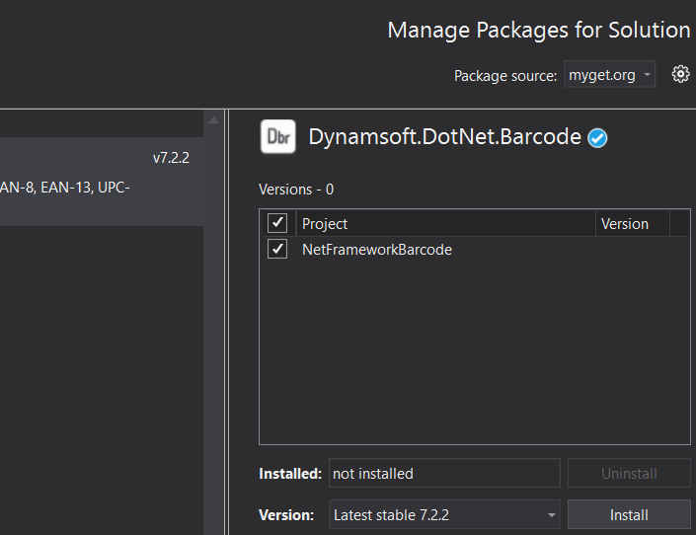Open the Package source myget.org dropdown
The height and width of the screenshot is (535, 696).
tap(609, 75)
